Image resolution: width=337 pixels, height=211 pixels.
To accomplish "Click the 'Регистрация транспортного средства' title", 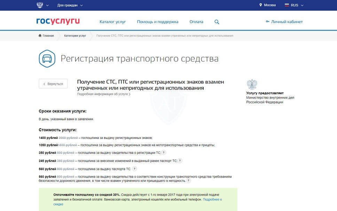I will tap(140, 58).
